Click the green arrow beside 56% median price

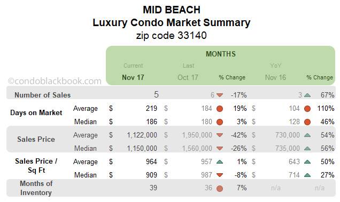click(307, 148)
